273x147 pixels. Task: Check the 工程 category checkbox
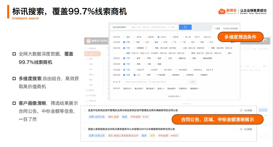[x=145, y=64]
